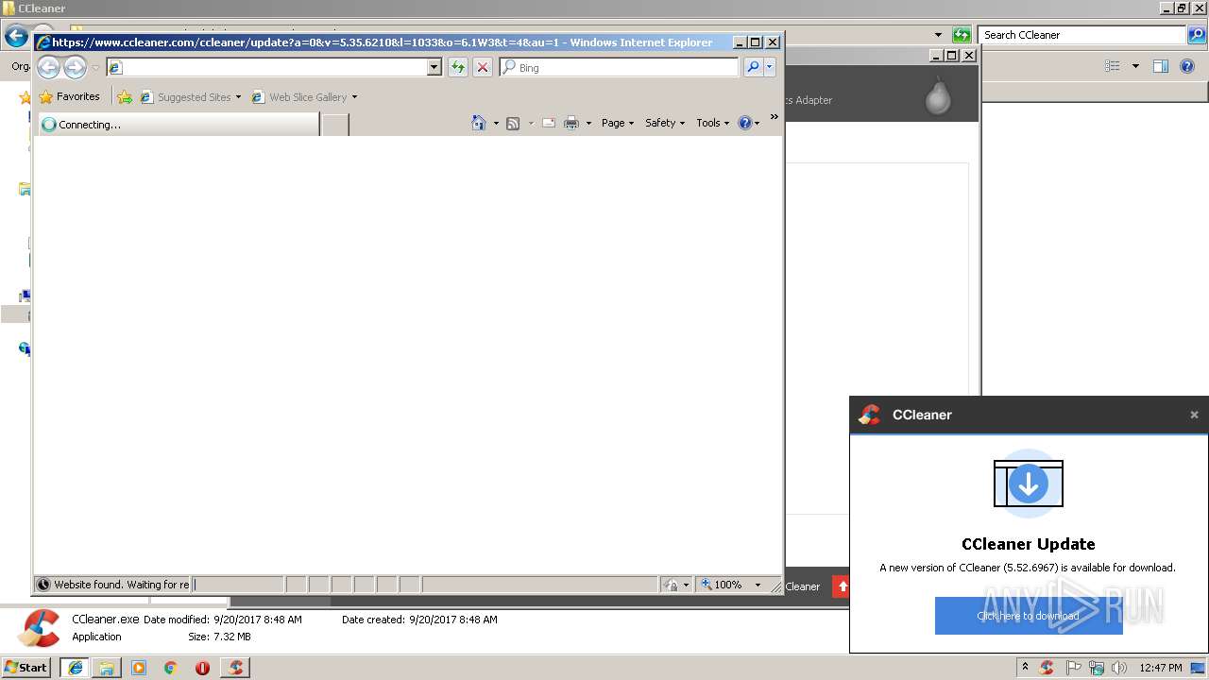Click the Read Mail envelope icon
This screenshot has height=680, width=1209.
(549, 123)
